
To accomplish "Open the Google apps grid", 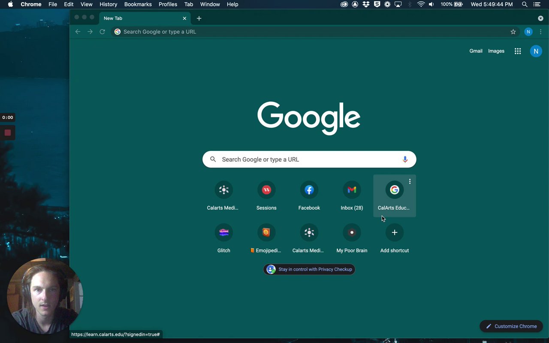I will click(518, 51).
